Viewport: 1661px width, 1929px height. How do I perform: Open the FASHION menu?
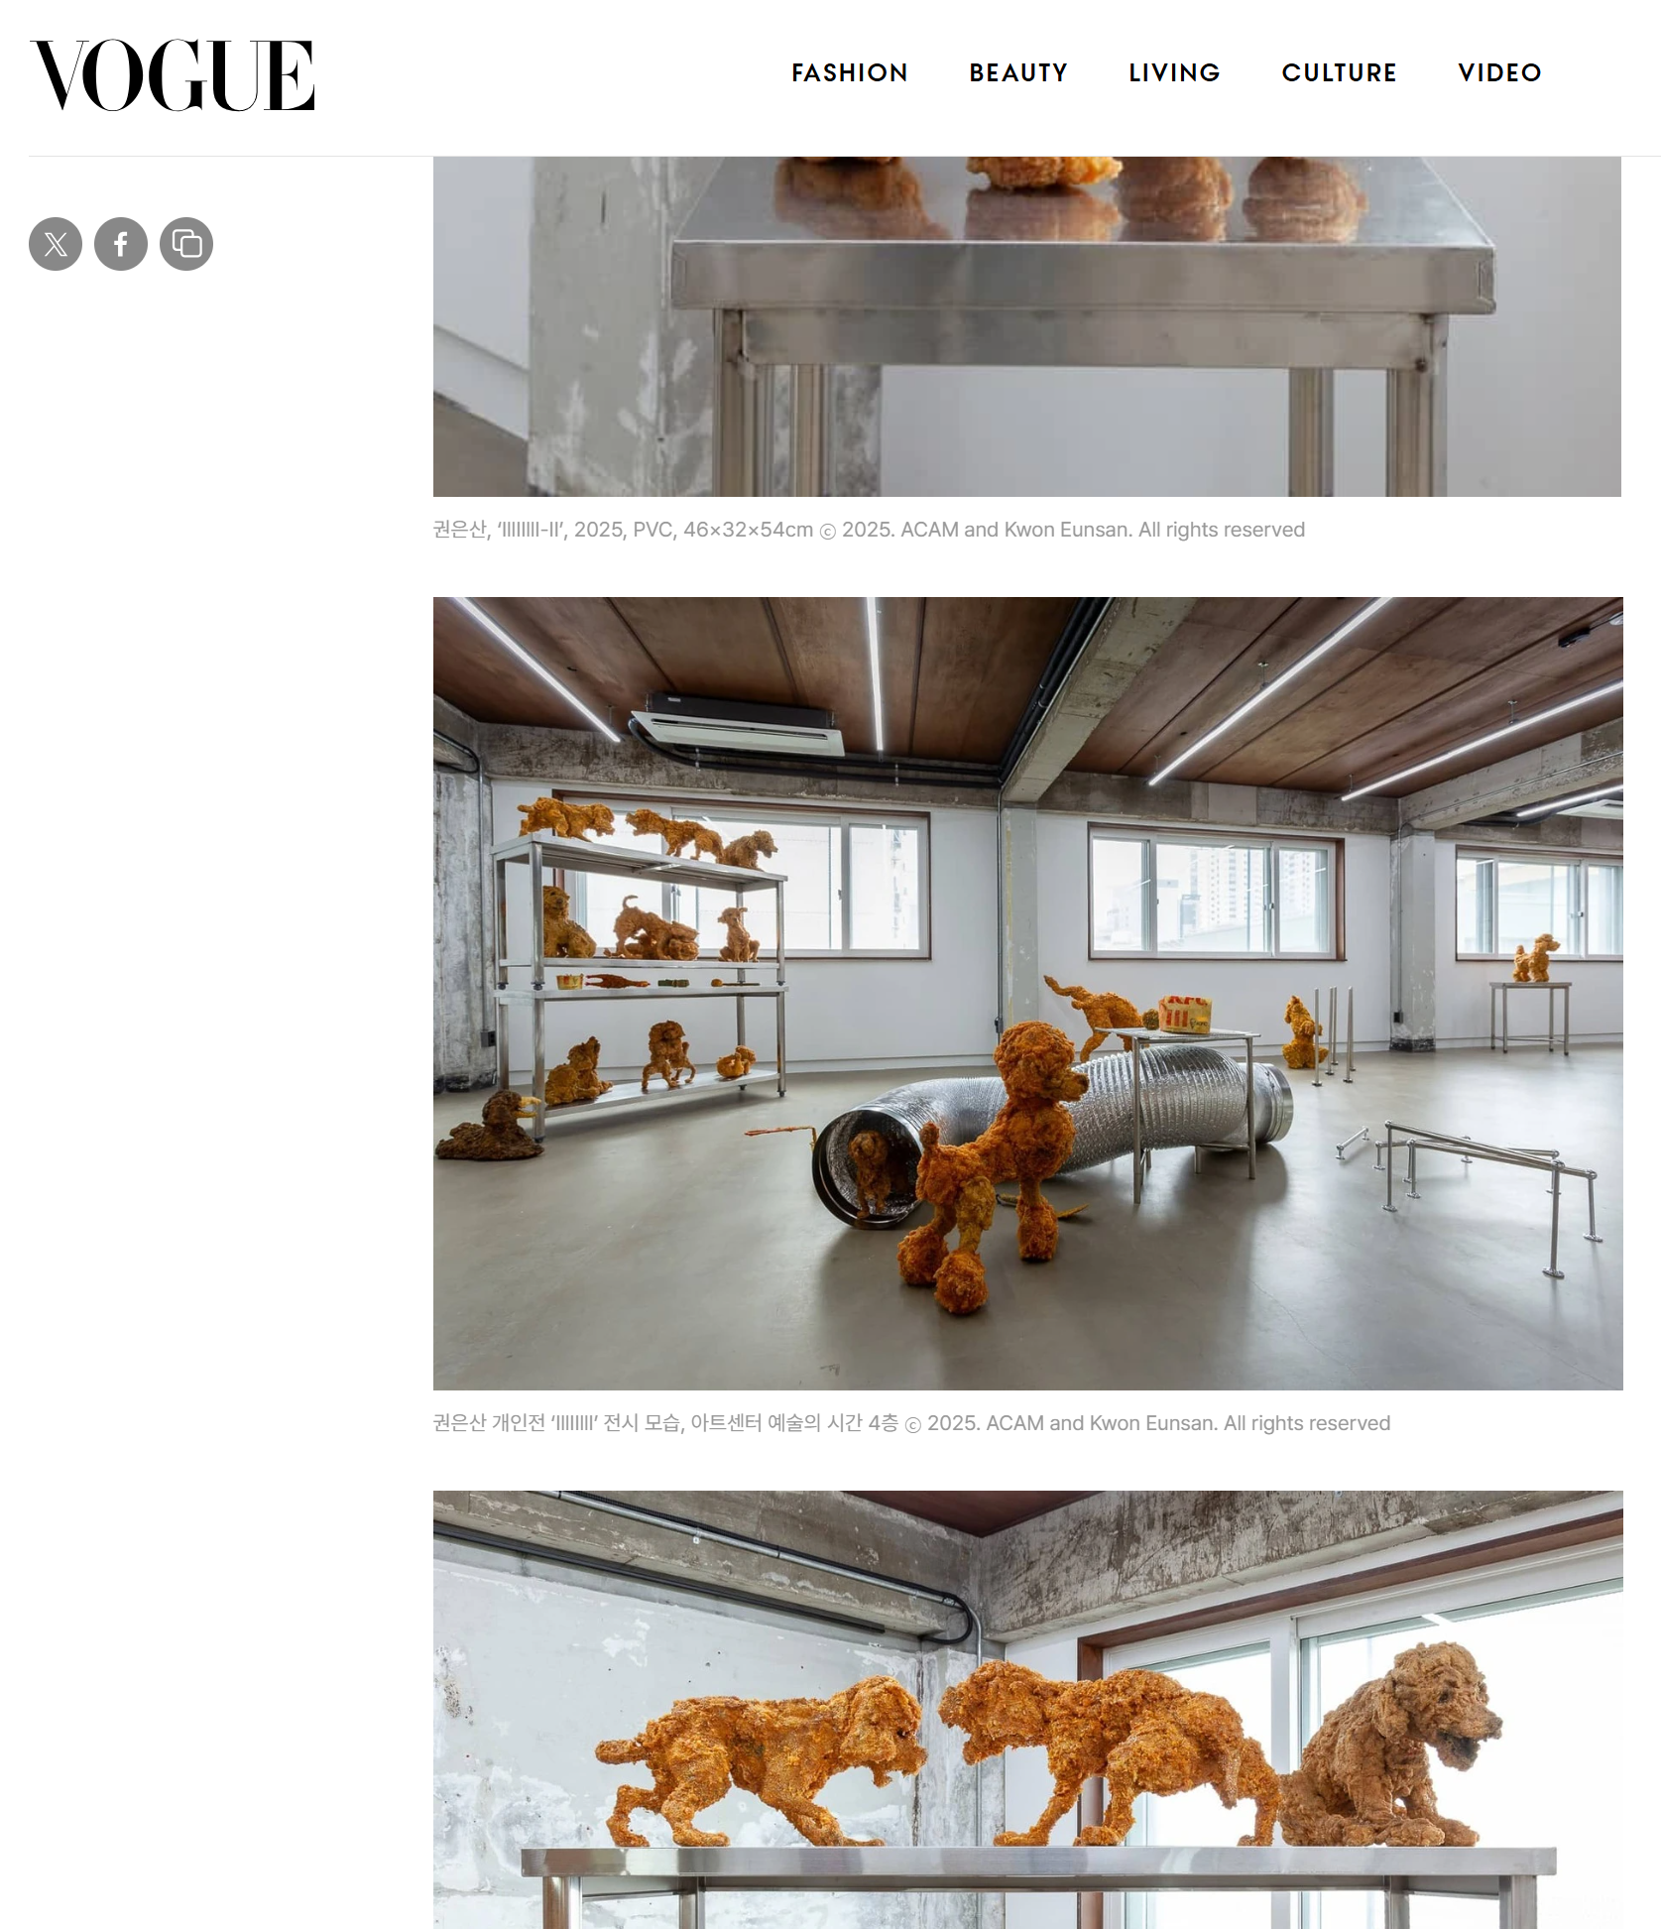850,73
